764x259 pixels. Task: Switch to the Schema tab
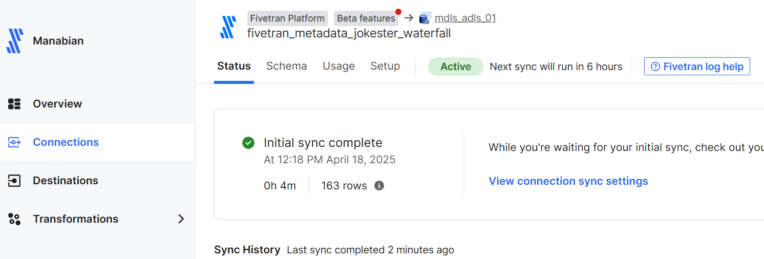(x=286, y=66)
